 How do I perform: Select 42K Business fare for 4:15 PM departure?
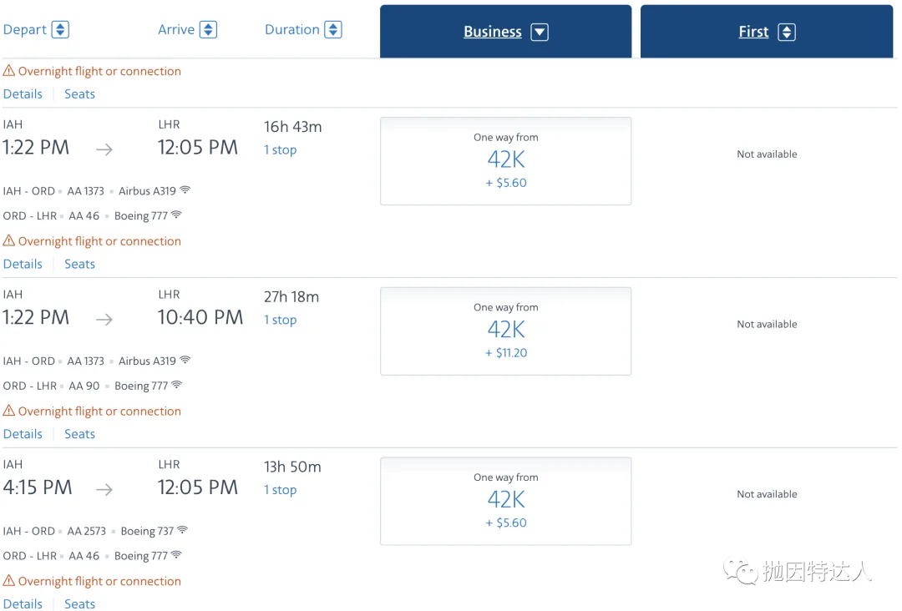(505, 501)
